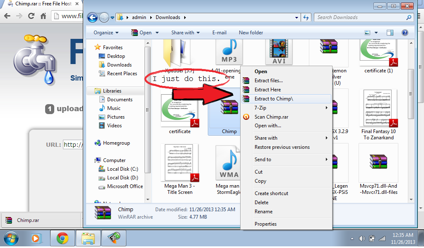
Task: Expand the address bar history dropdown
Action: coord(296,17)
